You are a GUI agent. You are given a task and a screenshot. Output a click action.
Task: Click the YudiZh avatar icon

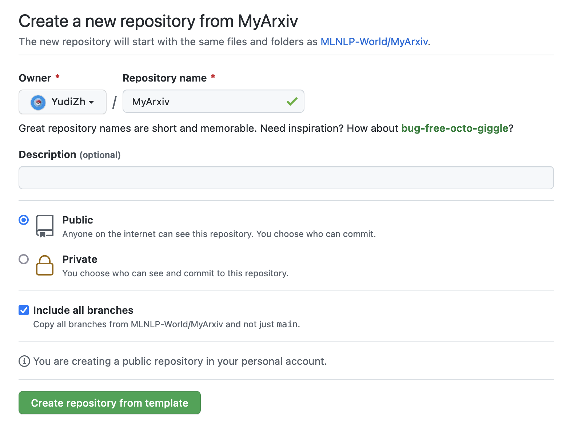(x=38, y=102)
